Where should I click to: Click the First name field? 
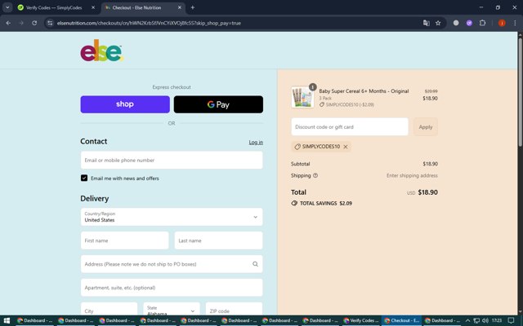pyautogui.click(x=125, y=240)
